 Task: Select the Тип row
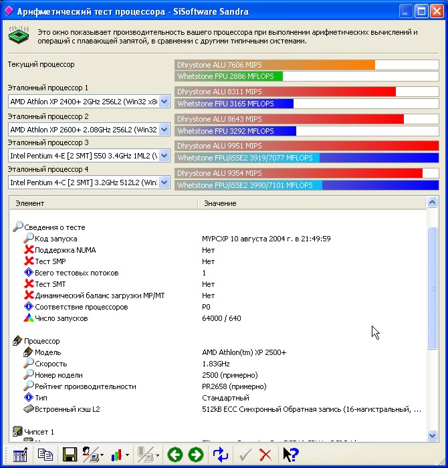(218, 397)
